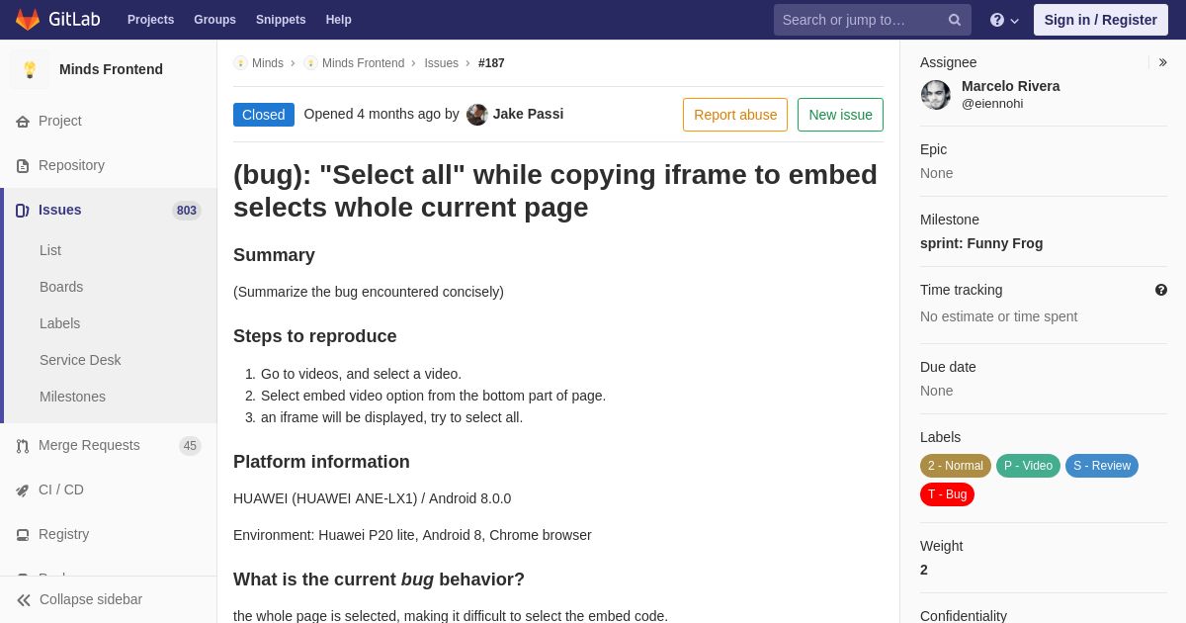
Task: Click the Closed status badge
Action: 264,115
